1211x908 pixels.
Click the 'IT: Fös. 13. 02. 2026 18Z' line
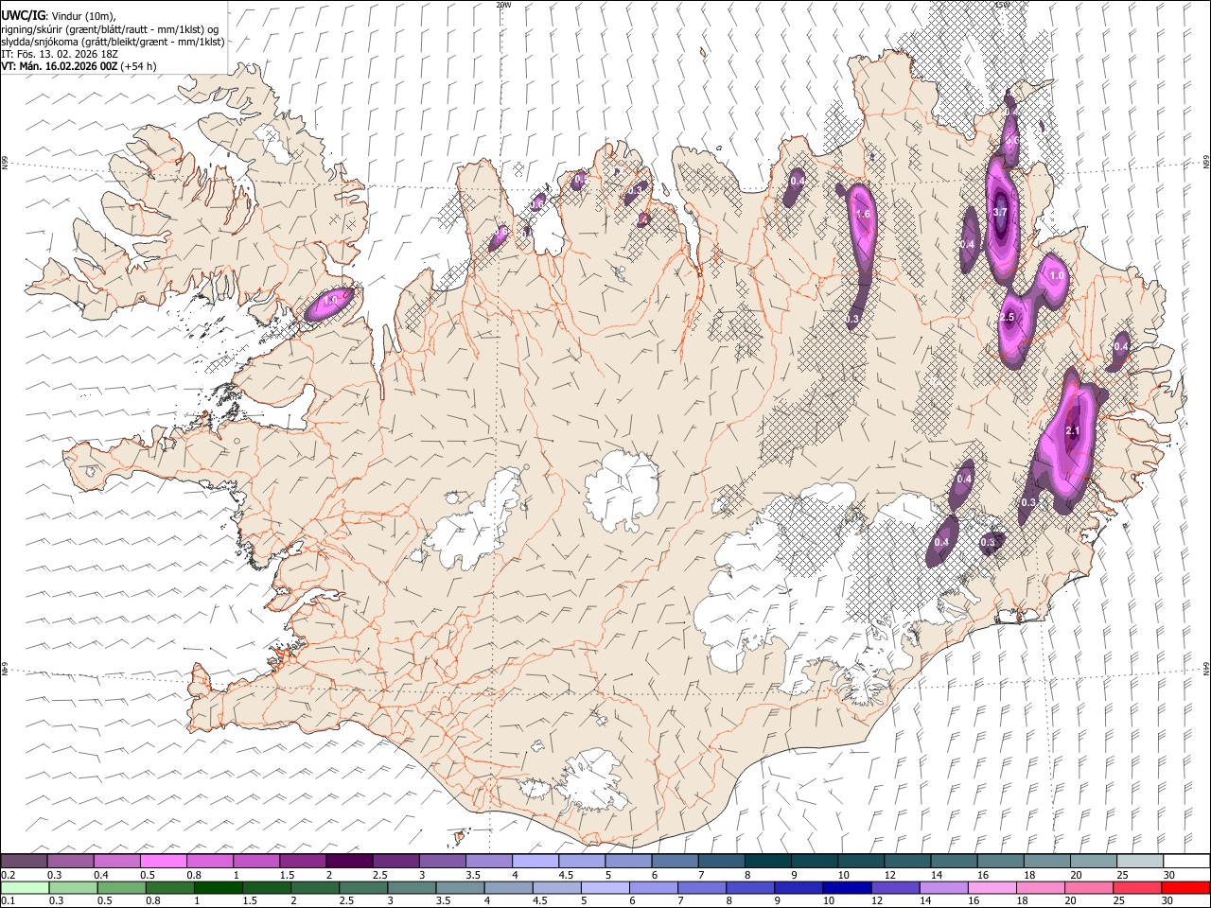60,54
